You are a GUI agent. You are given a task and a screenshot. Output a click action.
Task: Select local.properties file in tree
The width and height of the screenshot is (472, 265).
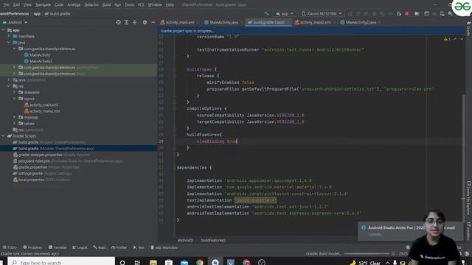click(x=31, y=180)
